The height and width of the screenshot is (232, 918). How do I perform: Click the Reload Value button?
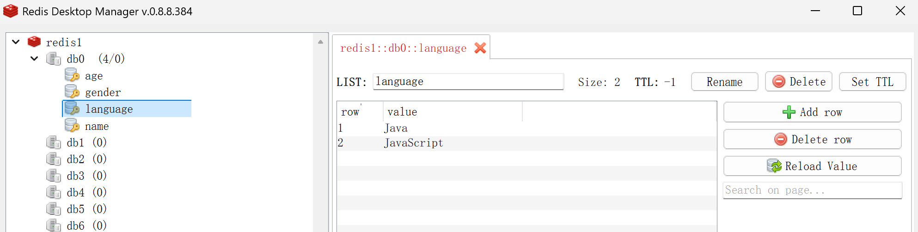click(813, 166)
